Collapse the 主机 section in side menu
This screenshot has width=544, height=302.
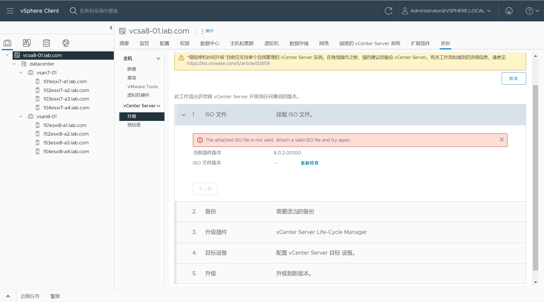[158, 59]
